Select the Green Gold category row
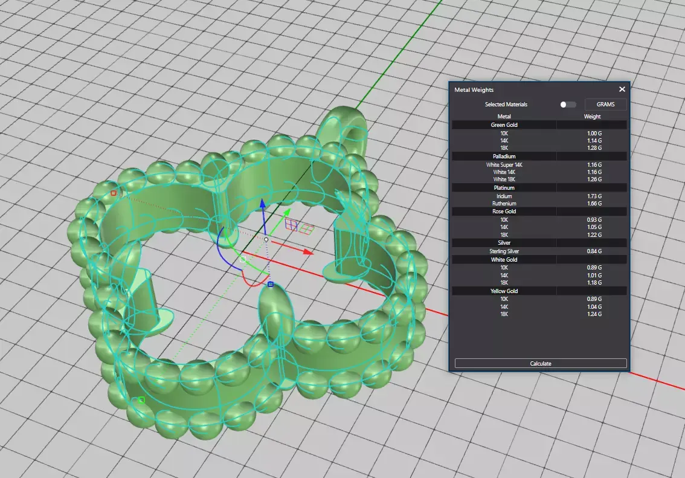This screenshot has width=685, height=478. (539, 125)
